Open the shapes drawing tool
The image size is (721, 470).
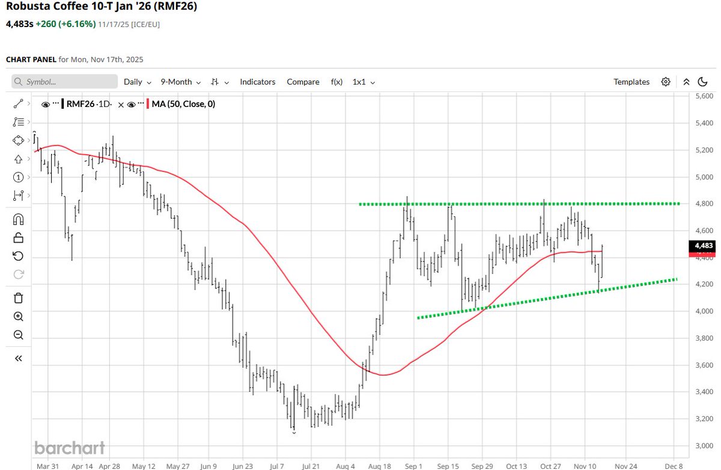click(18, 140)
